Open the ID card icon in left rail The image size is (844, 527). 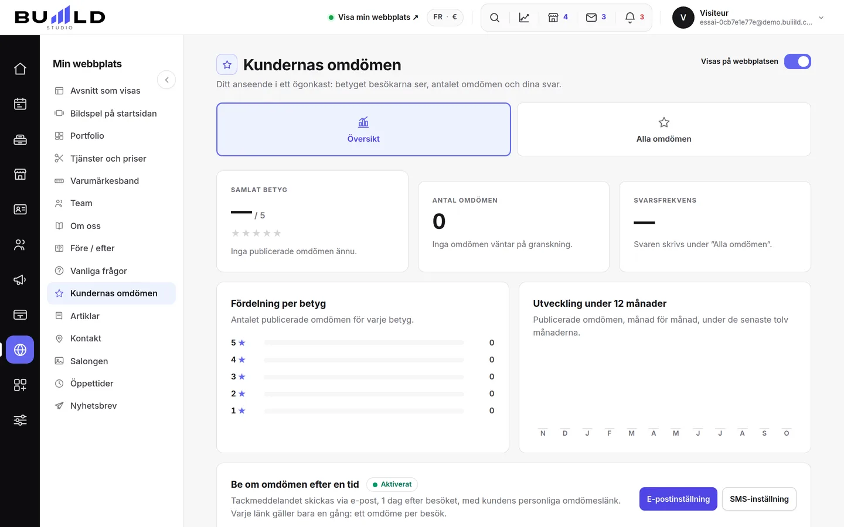20,210
